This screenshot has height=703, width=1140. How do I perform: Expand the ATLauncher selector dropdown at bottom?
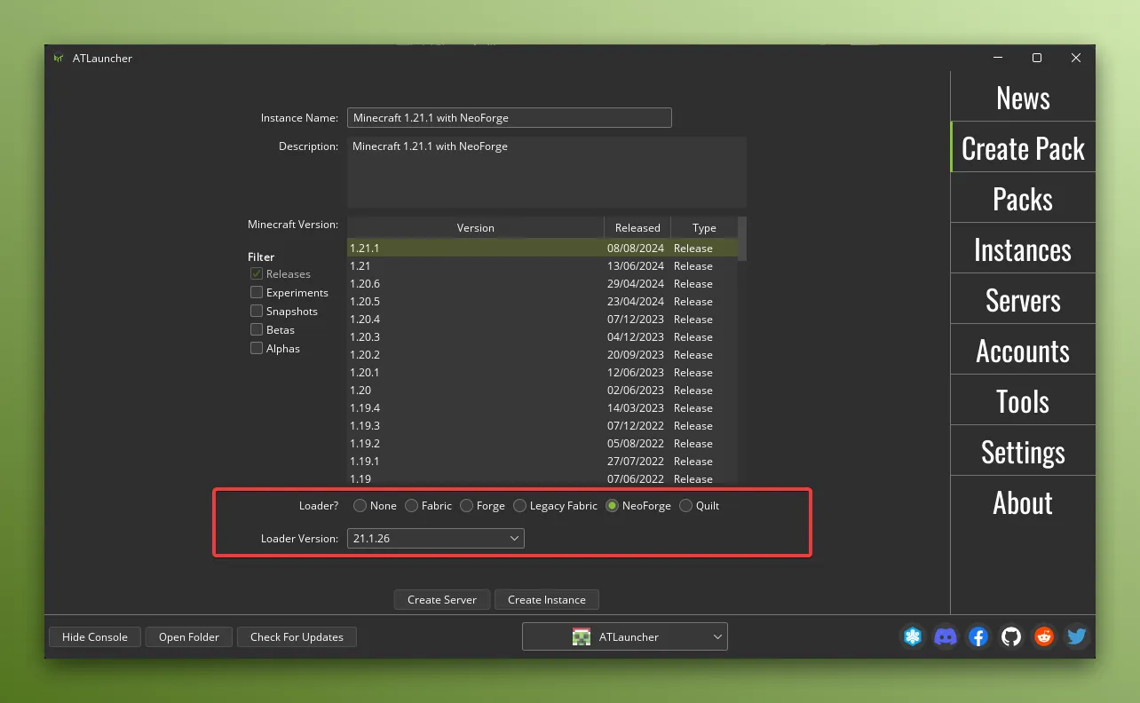pyautogui.click(x=716, y=636)
